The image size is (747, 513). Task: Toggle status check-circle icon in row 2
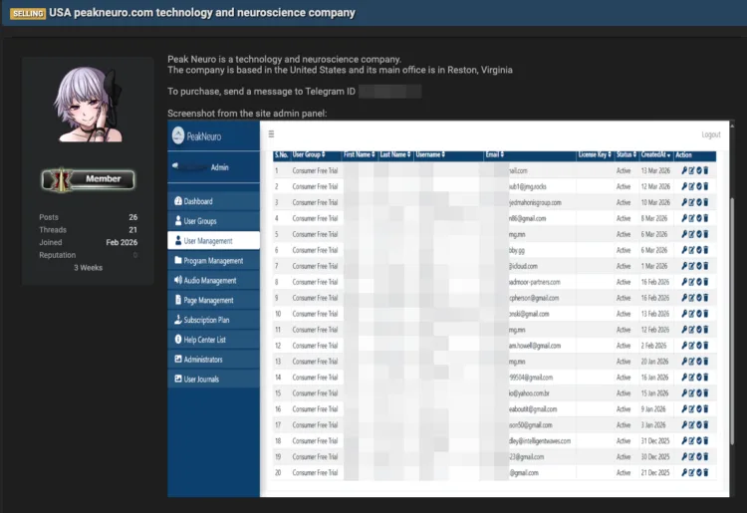pyautogui.click(x=699, y=186)
